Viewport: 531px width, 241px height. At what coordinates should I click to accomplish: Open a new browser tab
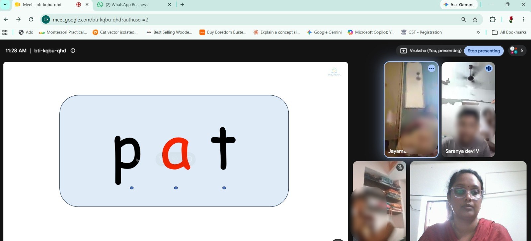click(182, 5)
